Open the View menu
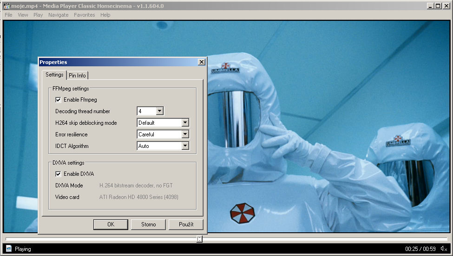The width and height of the screenshot is (453, 256). coord(23,15)
